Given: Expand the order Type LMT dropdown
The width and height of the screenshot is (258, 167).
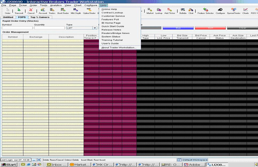Looking at the screenshot, I should (95, 28).
